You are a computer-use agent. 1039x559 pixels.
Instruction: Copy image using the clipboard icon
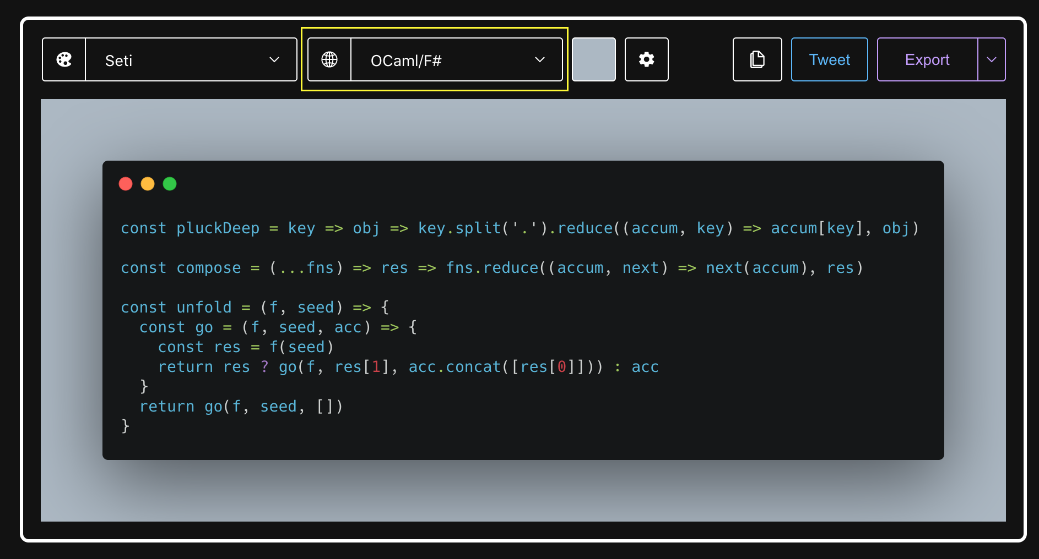(x=757, y=59)
